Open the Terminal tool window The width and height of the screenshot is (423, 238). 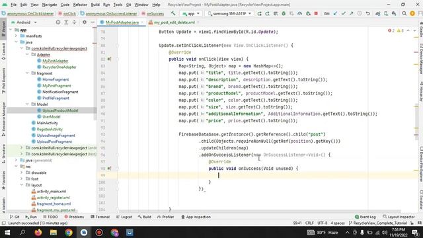point(100,217)
